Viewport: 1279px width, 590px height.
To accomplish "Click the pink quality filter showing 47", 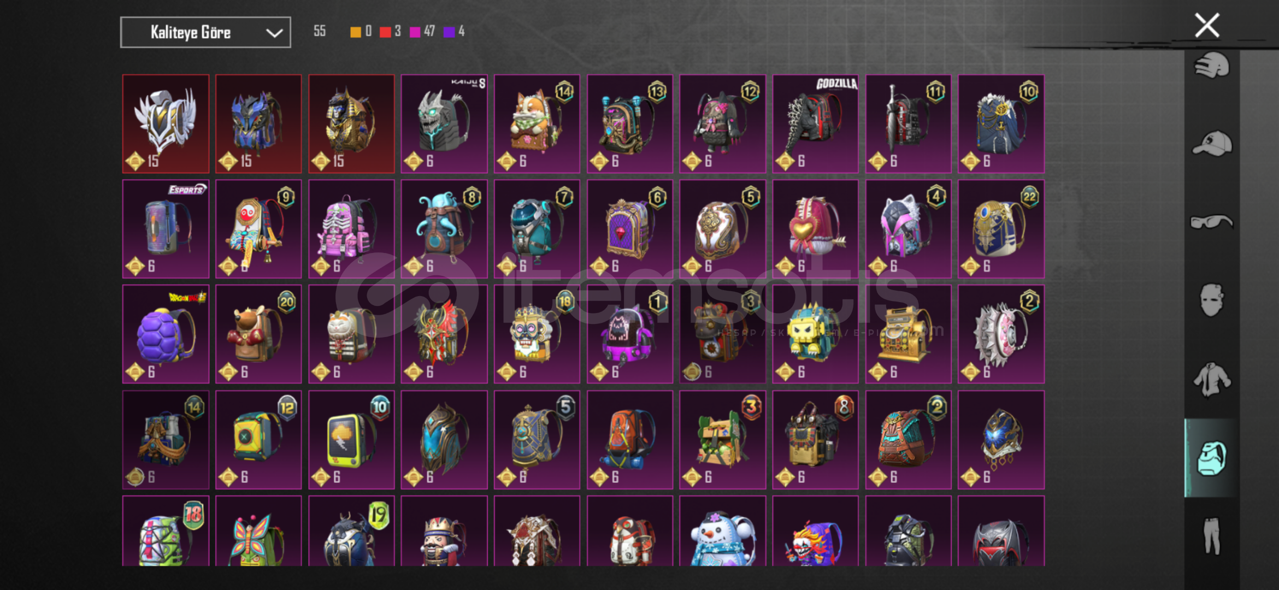I will pos(422,31).
